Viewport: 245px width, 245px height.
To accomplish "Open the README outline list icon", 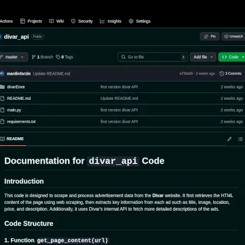I will tap(240, 139).
